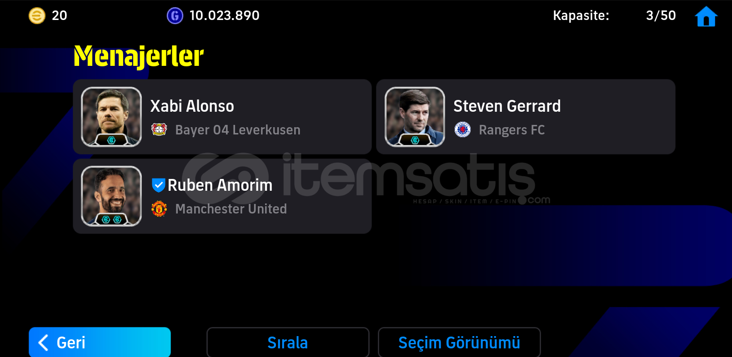Screen dimensions: 732x357
Task: Open the Sırala sort options
Action: coord(288,342)
